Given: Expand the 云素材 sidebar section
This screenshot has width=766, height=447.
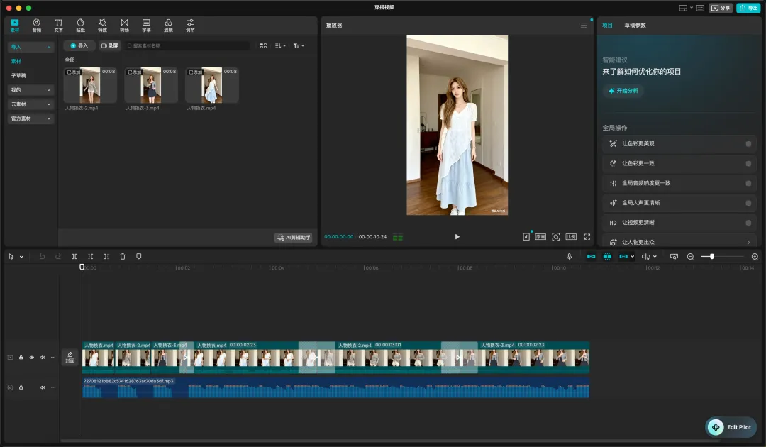Looking at the screenshot, I should click(30, 104).
